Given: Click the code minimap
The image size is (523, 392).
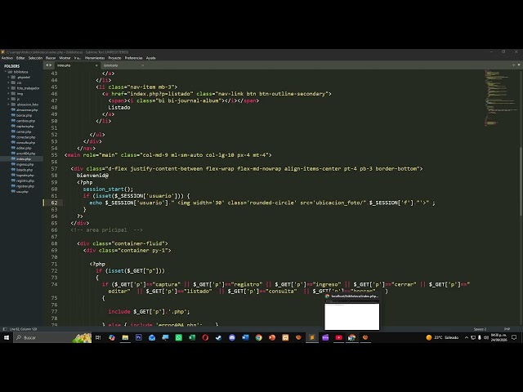Looking at the screenshot, I should click(x=501, y=98).
